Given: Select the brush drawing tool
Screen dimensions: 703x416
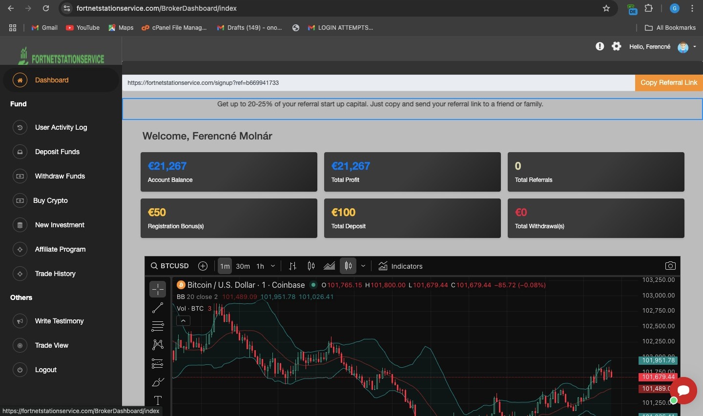Looking at the screenshot, I should tap(157, 382).
